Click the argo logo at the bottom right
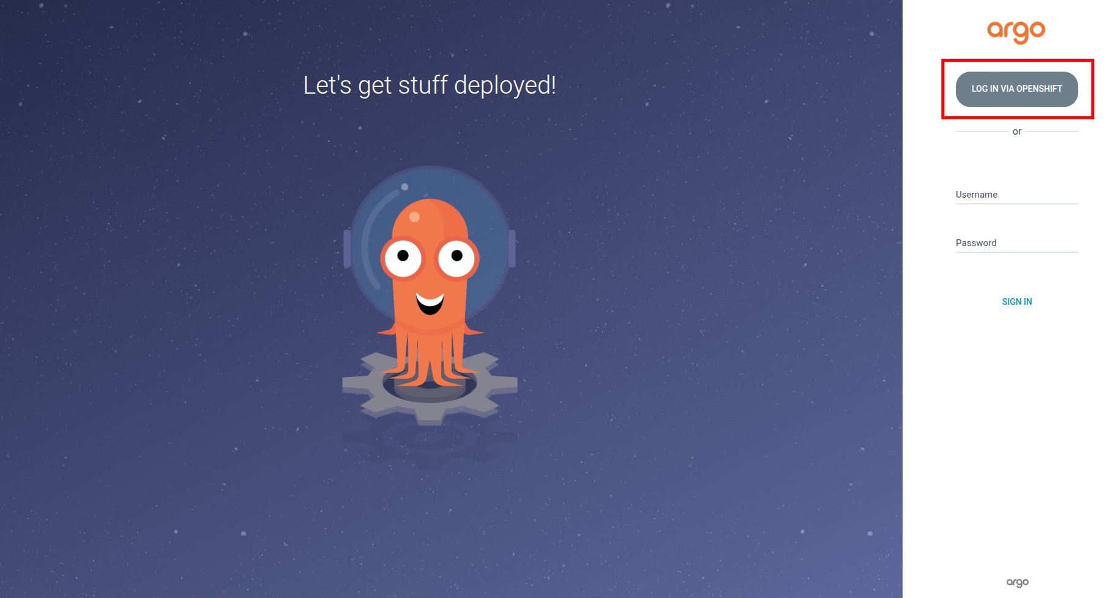The width and height of the screenshot is (1118, 598). 1017,582
